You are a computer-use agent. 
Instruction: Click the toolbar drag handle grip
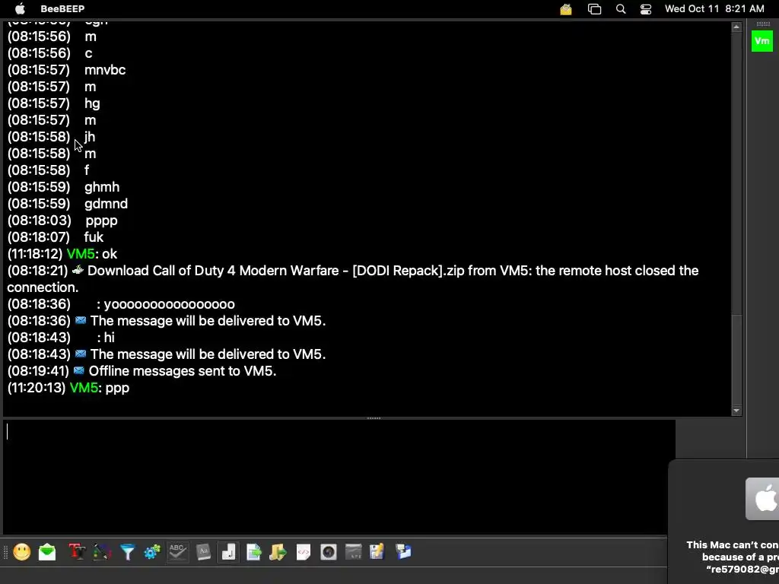coord(6,552)
